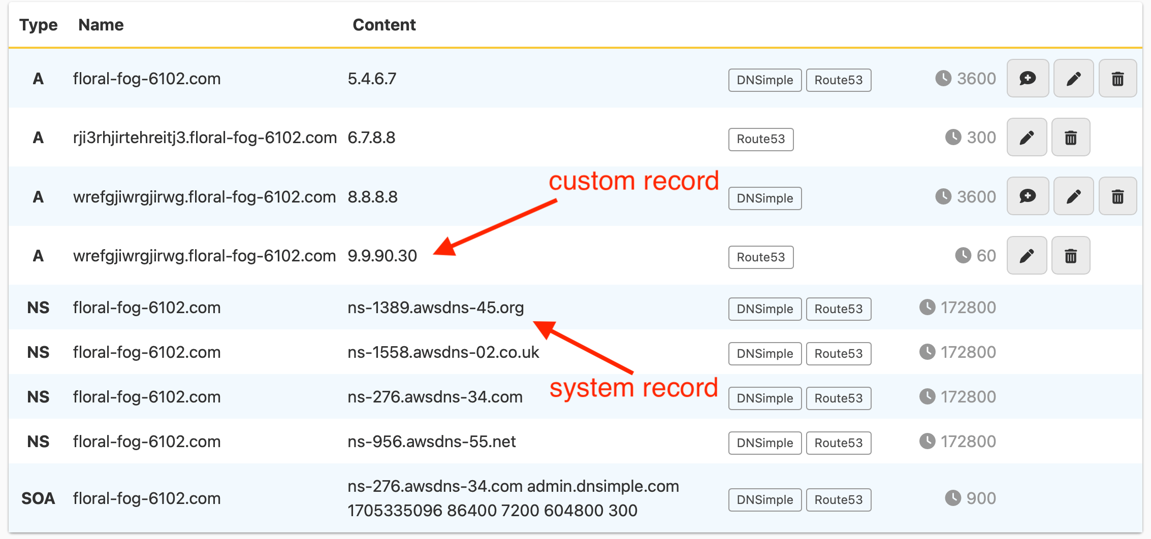Click the DNSimple badge on the SOA record

point(764,499)
